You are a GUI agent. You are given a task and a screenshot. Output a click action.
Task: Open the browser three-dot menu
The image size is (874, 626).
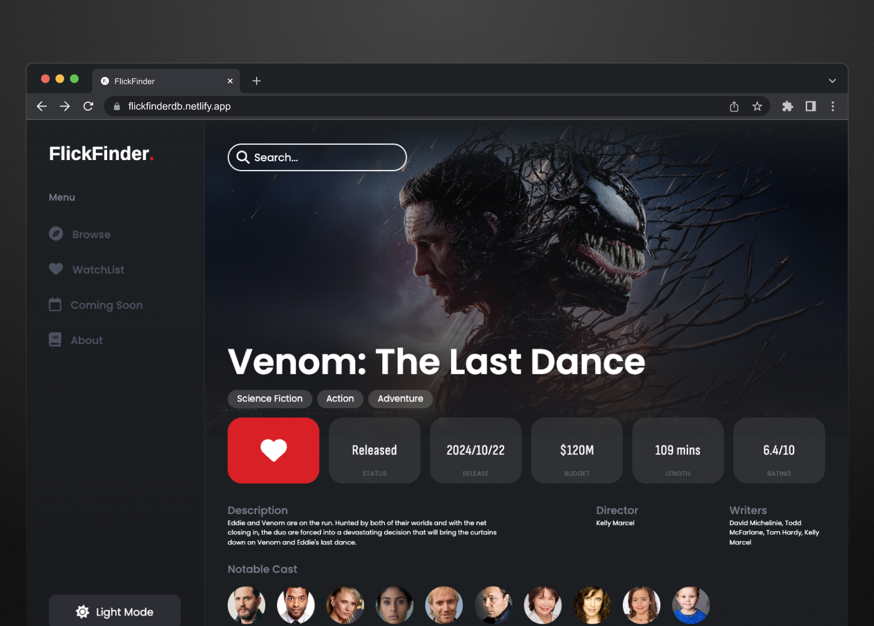[833, 106]
